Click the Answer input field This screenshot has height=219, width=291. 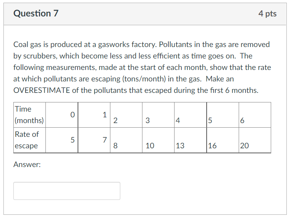(x=66, y=191)
